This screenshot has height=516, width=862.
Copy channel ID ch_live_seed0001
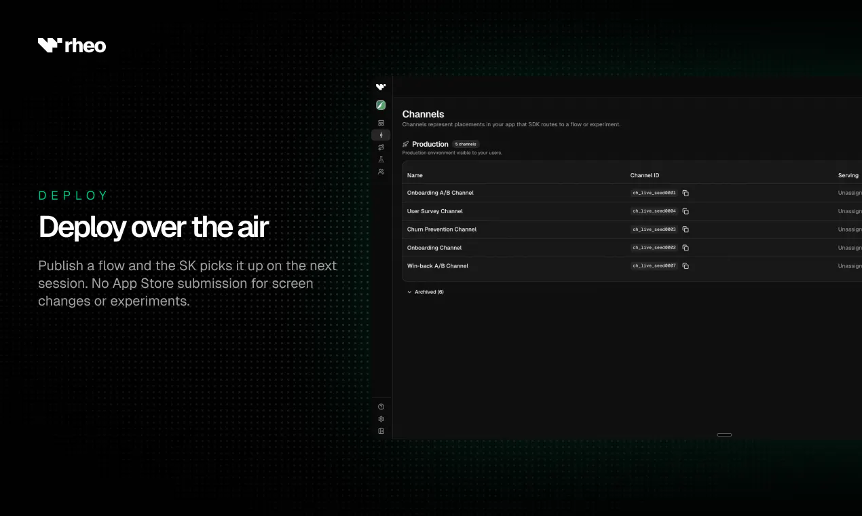tap(686, 193)
